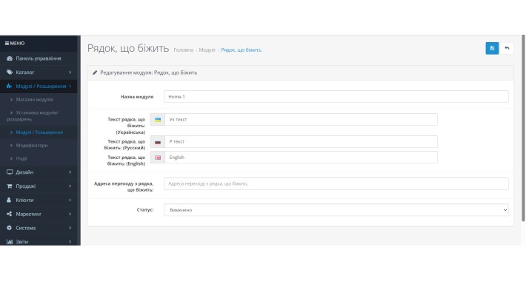The image size is (526, 281).
Task: Click the monitor icon next to Дизайн
Action: pos(10,172)
